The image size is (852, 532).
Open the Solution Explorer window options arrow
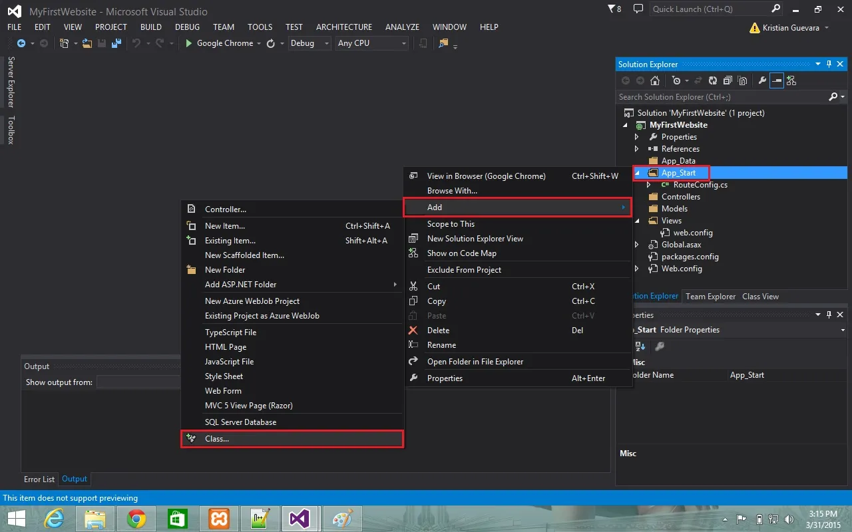tap(818, 64)
